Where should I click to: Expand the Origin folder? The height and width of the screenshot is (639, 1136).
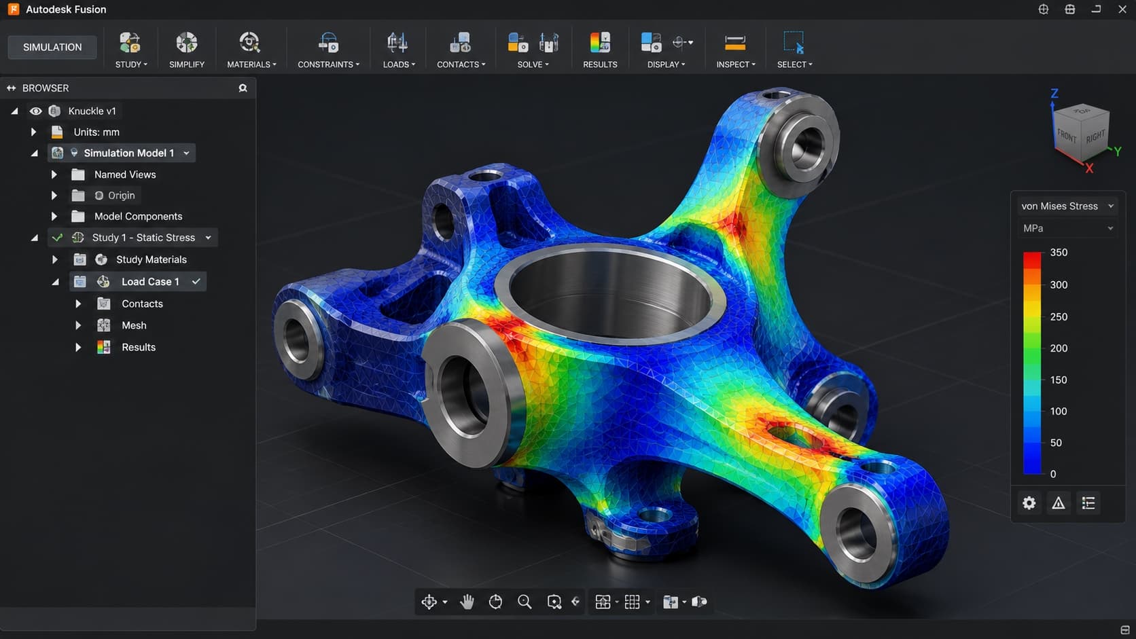tap(54, 196)
